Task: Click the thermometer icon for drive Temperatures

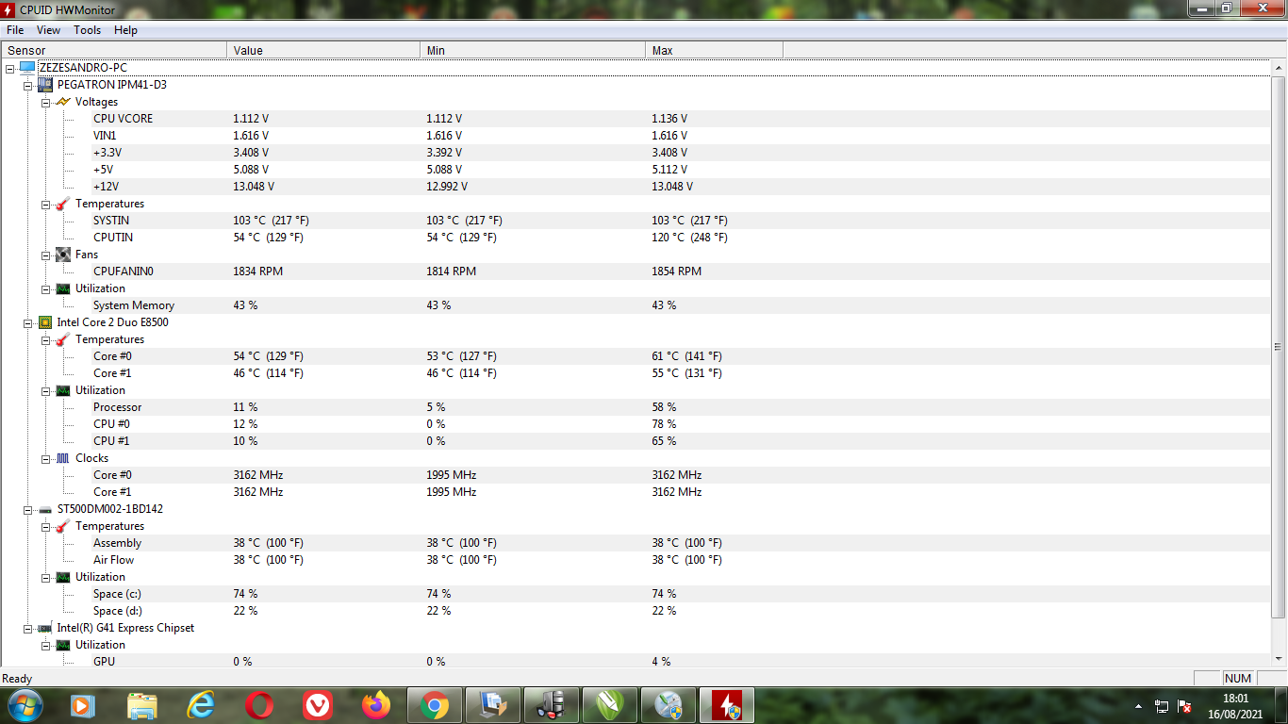Action: point(62,526)
